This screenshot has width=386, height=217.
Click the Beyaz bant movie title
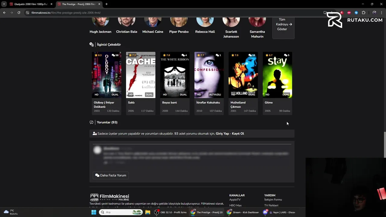point(169,102)
